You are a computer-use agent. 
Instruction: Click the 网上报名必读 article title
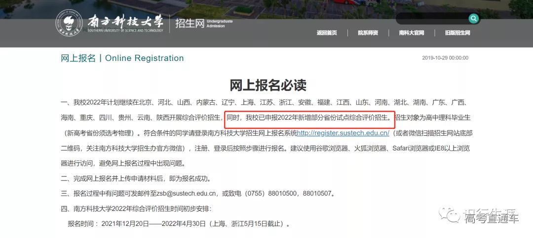[268, 85]
